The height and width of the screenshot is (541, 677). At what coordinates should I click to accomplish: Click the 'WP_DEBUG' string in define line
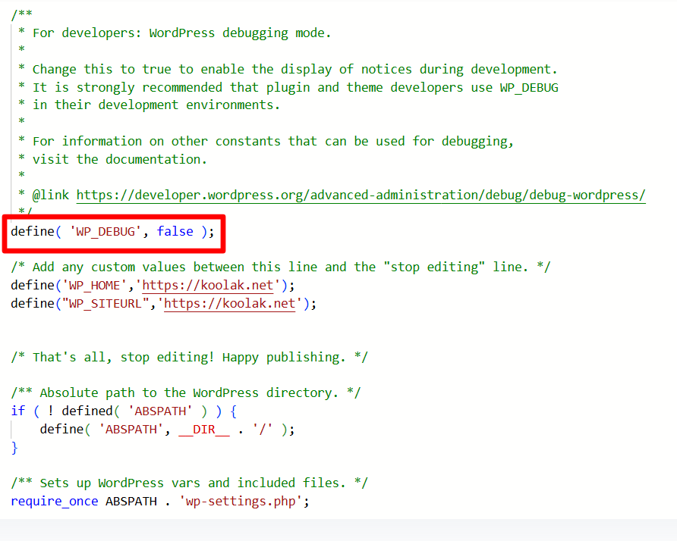[105, 232]
